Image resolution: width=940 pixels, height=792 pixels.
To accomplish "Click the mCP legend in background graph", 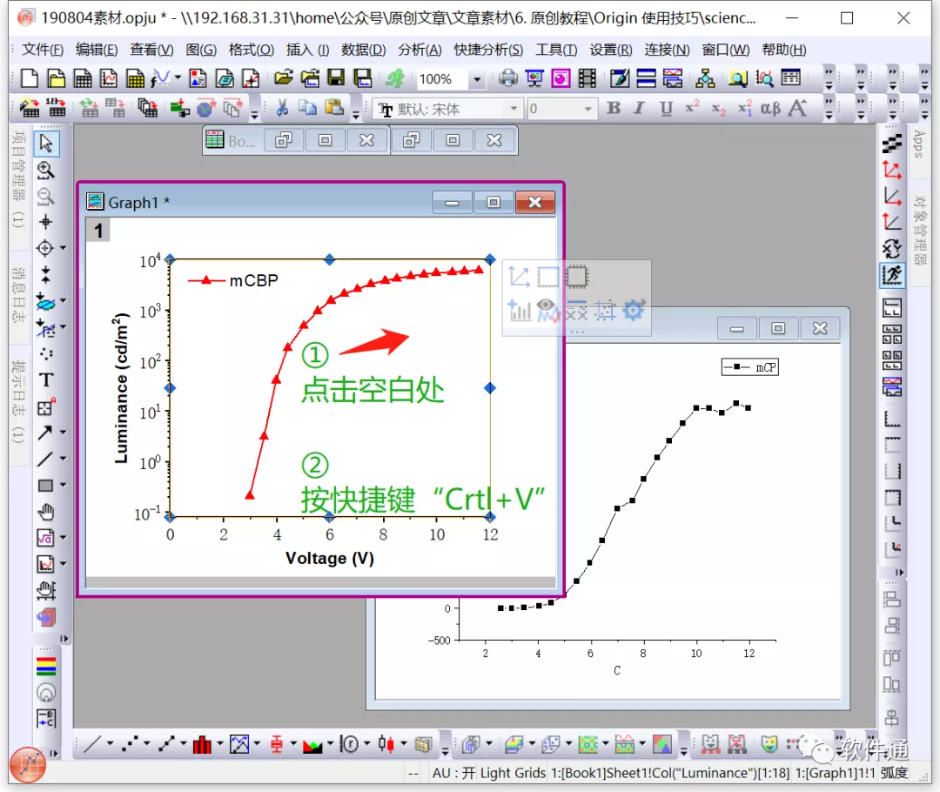I will 750,367.
